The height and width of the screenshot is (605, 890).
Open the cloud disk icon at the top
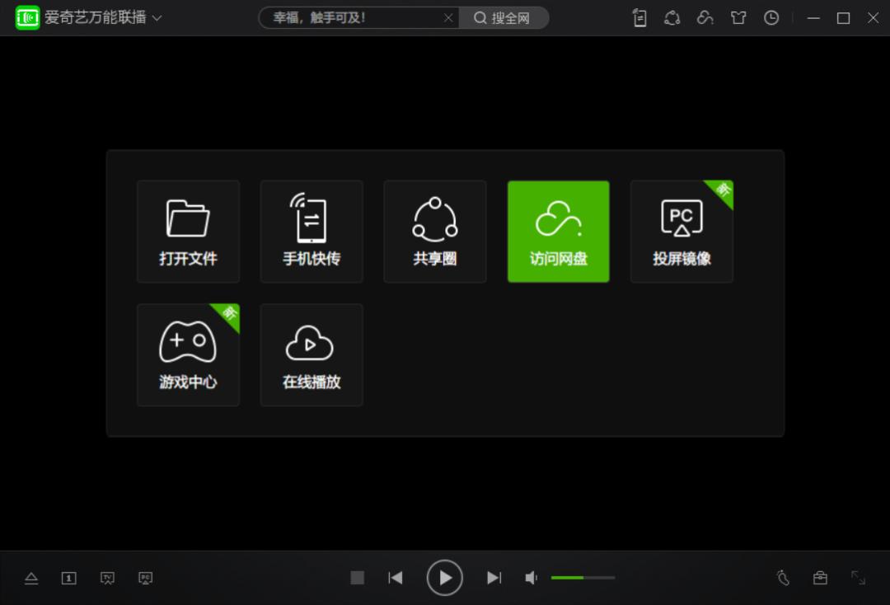(705, 18)
